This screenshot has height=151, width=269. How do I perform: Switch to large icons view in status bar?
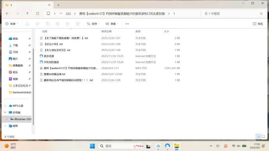tap(264, 137)
